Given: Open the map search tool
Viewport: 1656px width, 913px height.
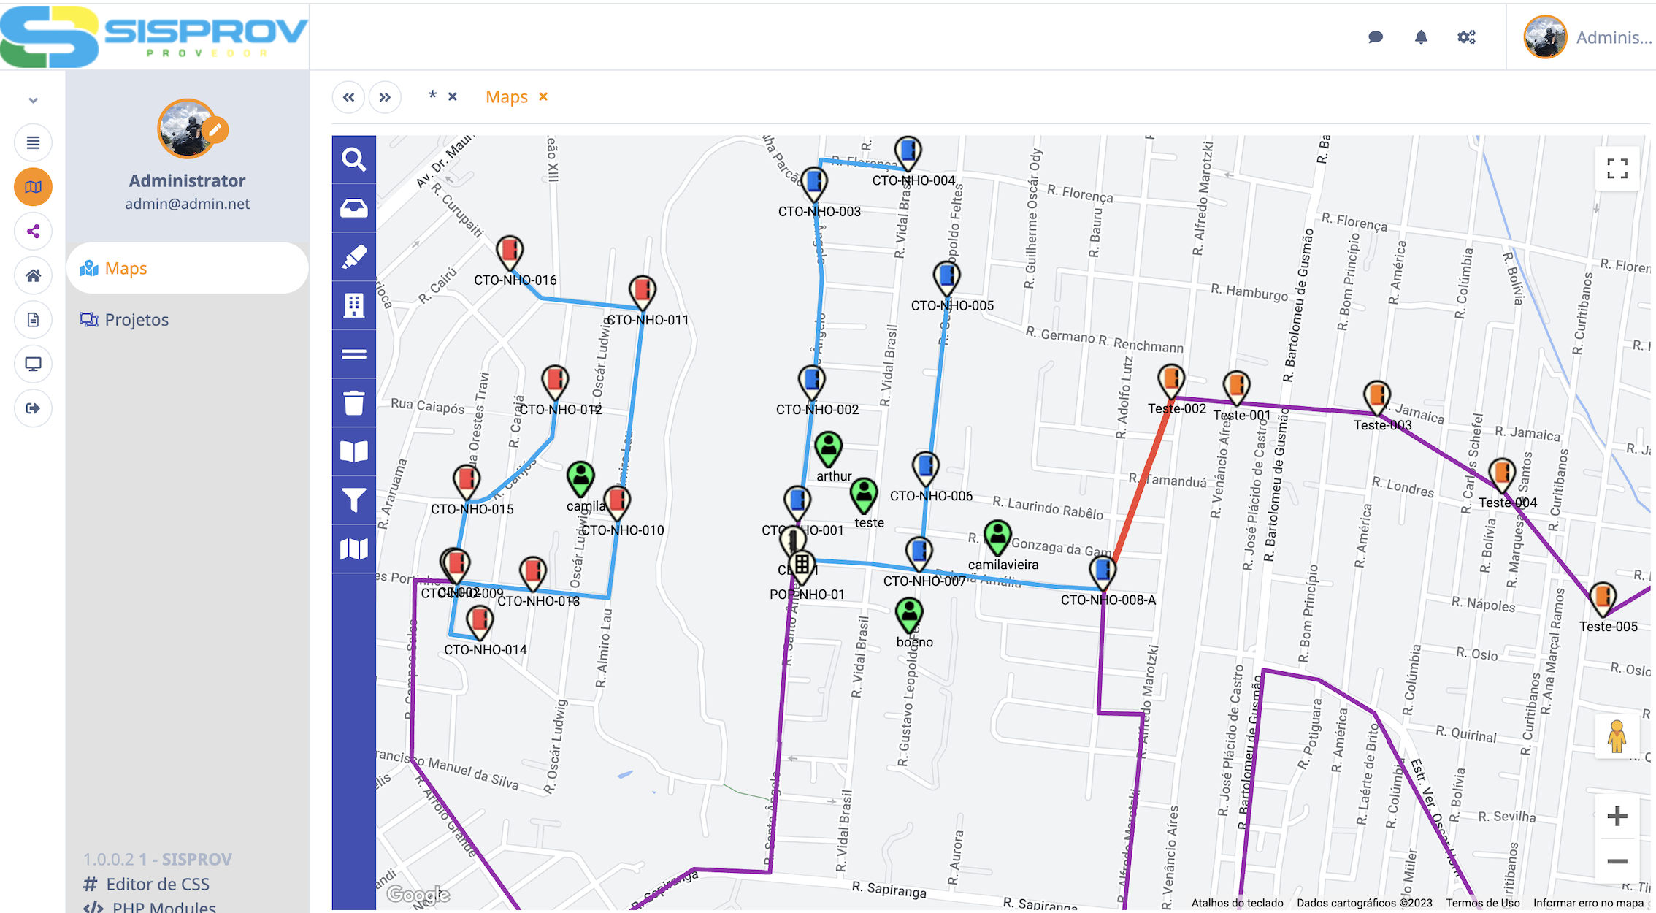Looking at the screenshot, I should click(354, 159).
